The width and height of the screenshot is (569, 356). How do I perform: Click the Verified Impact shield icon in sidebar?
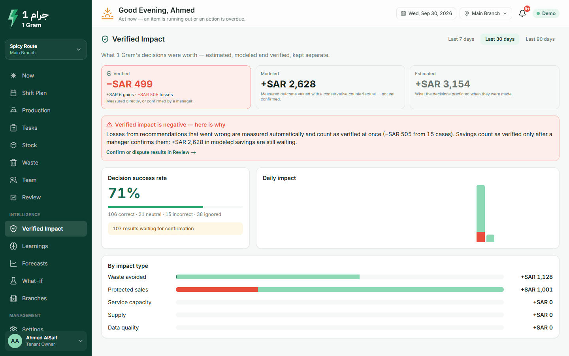tap(13, 229)
